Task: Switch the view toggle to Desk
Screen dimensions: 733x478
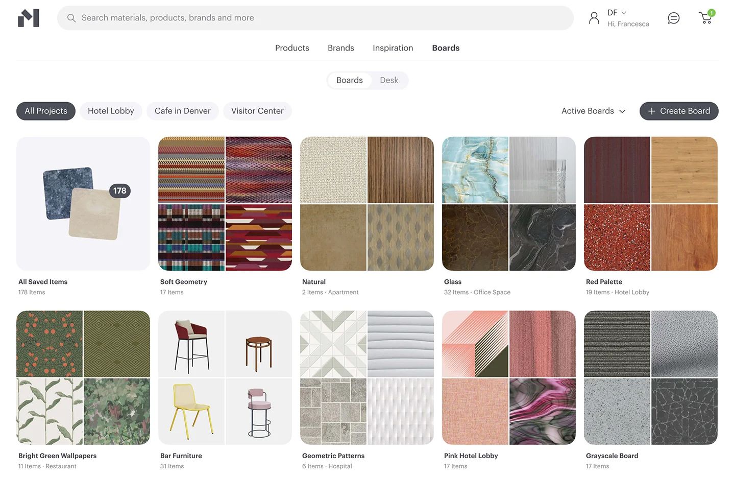Action: coord(388,80)
